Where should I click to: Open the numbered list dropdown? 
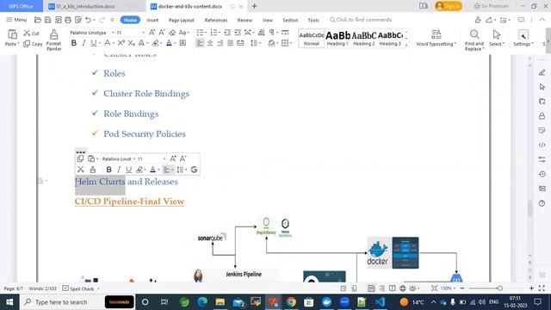click(x=220, y=33)
